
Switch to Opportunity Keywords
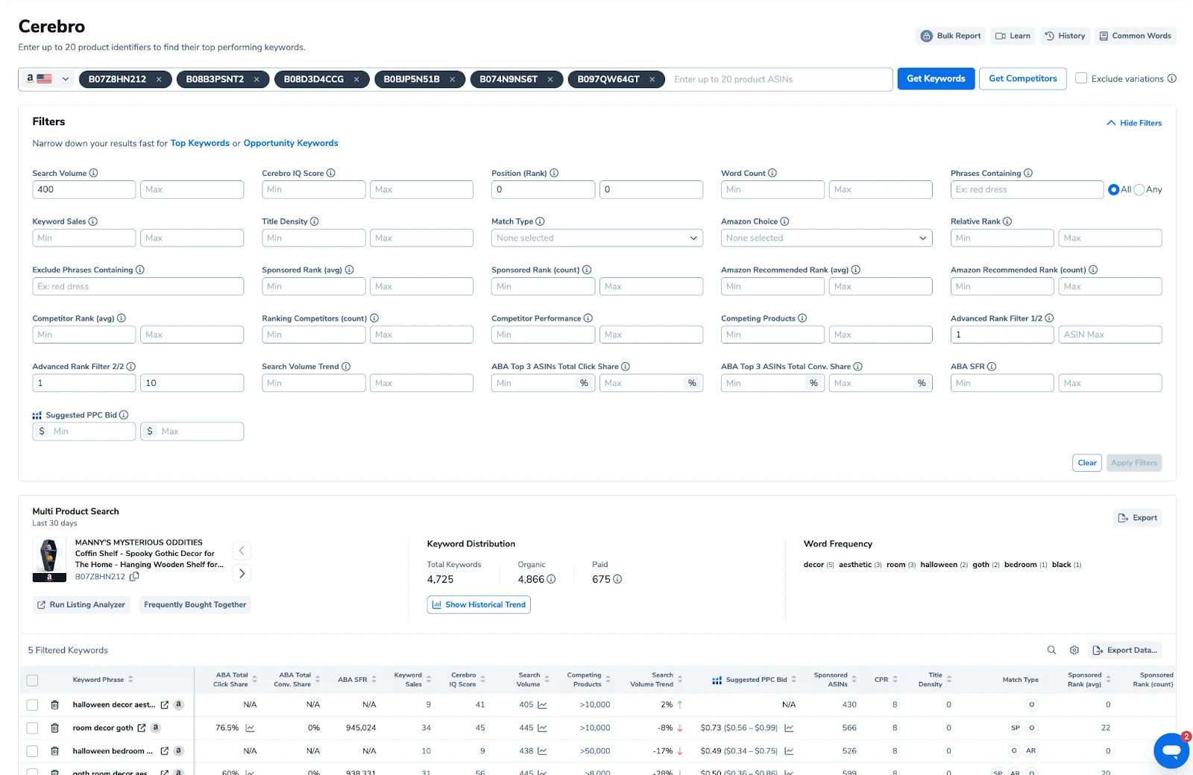[x=291, y=143]
